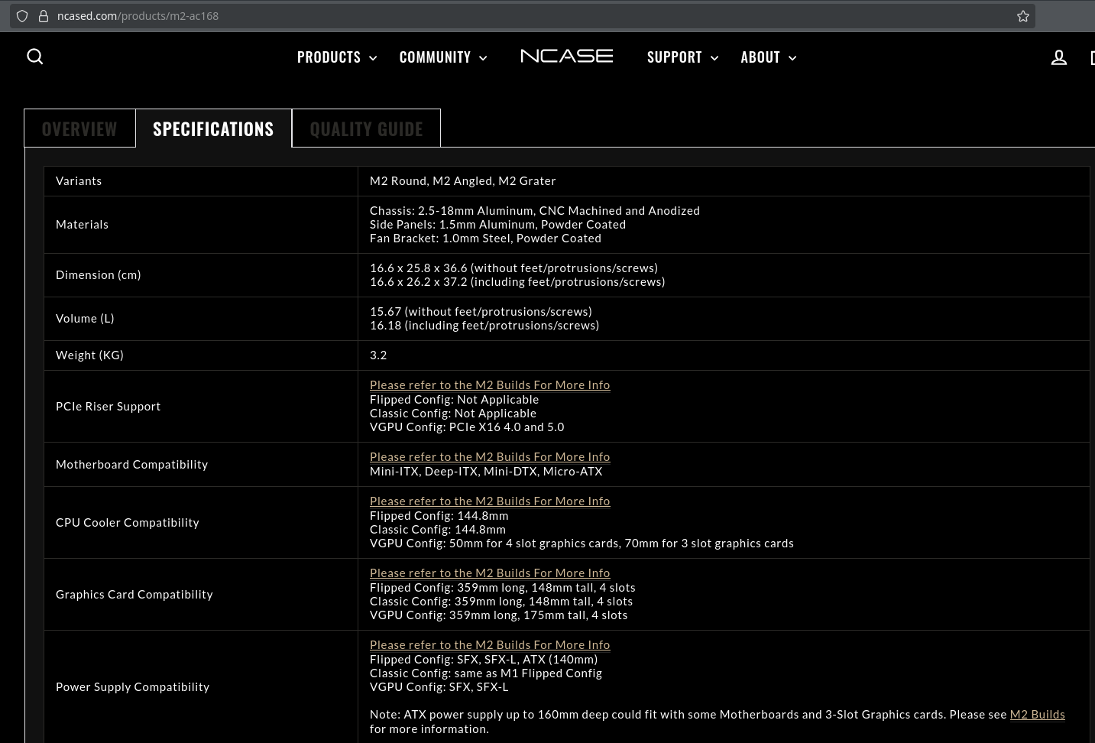Open the PRODUCTS menu
1095x743 pixels.
[329, 57]
